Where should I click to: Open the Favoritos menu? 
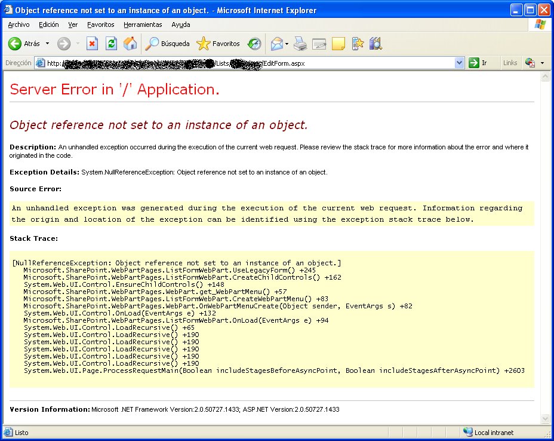pos(101,24)
